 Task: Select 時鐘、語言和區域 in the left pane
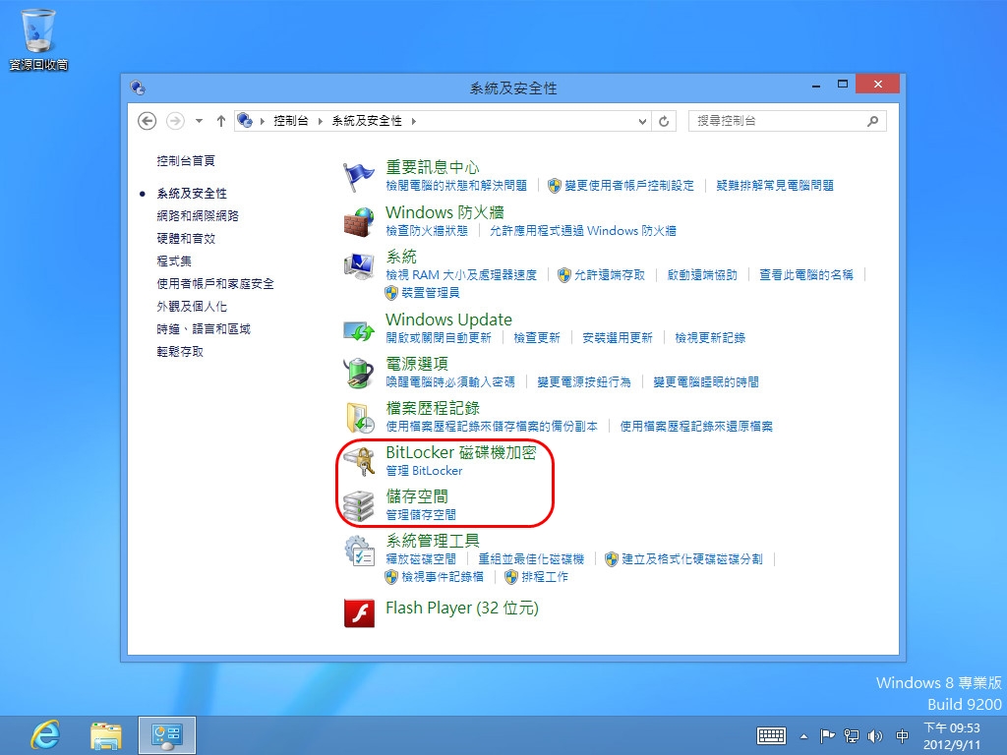click(x=204, y=328)
